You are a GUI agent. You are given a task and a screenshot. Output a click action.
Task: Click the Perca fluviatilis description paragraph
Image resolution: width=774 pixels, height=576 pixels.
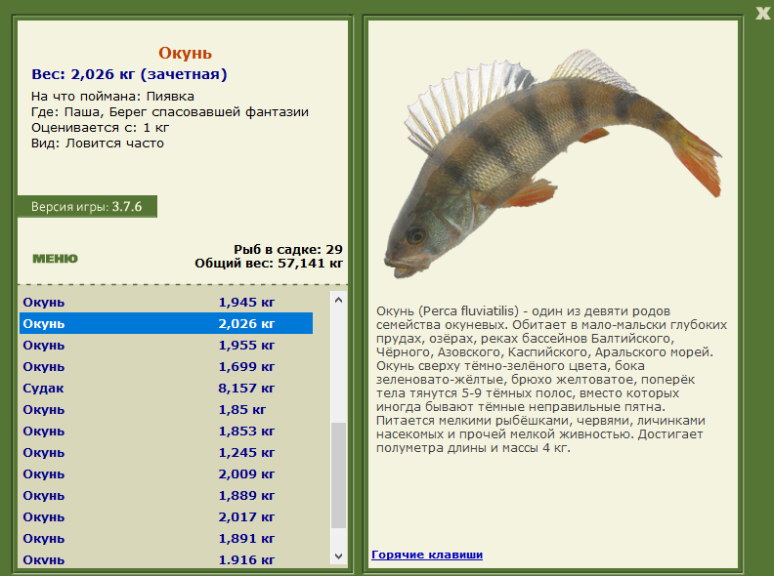551,379
